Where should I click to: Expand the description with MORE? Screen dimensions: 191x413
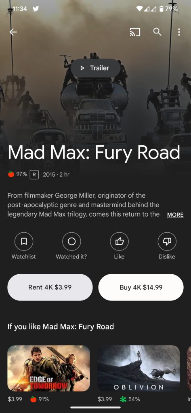(x=175, y=215)
